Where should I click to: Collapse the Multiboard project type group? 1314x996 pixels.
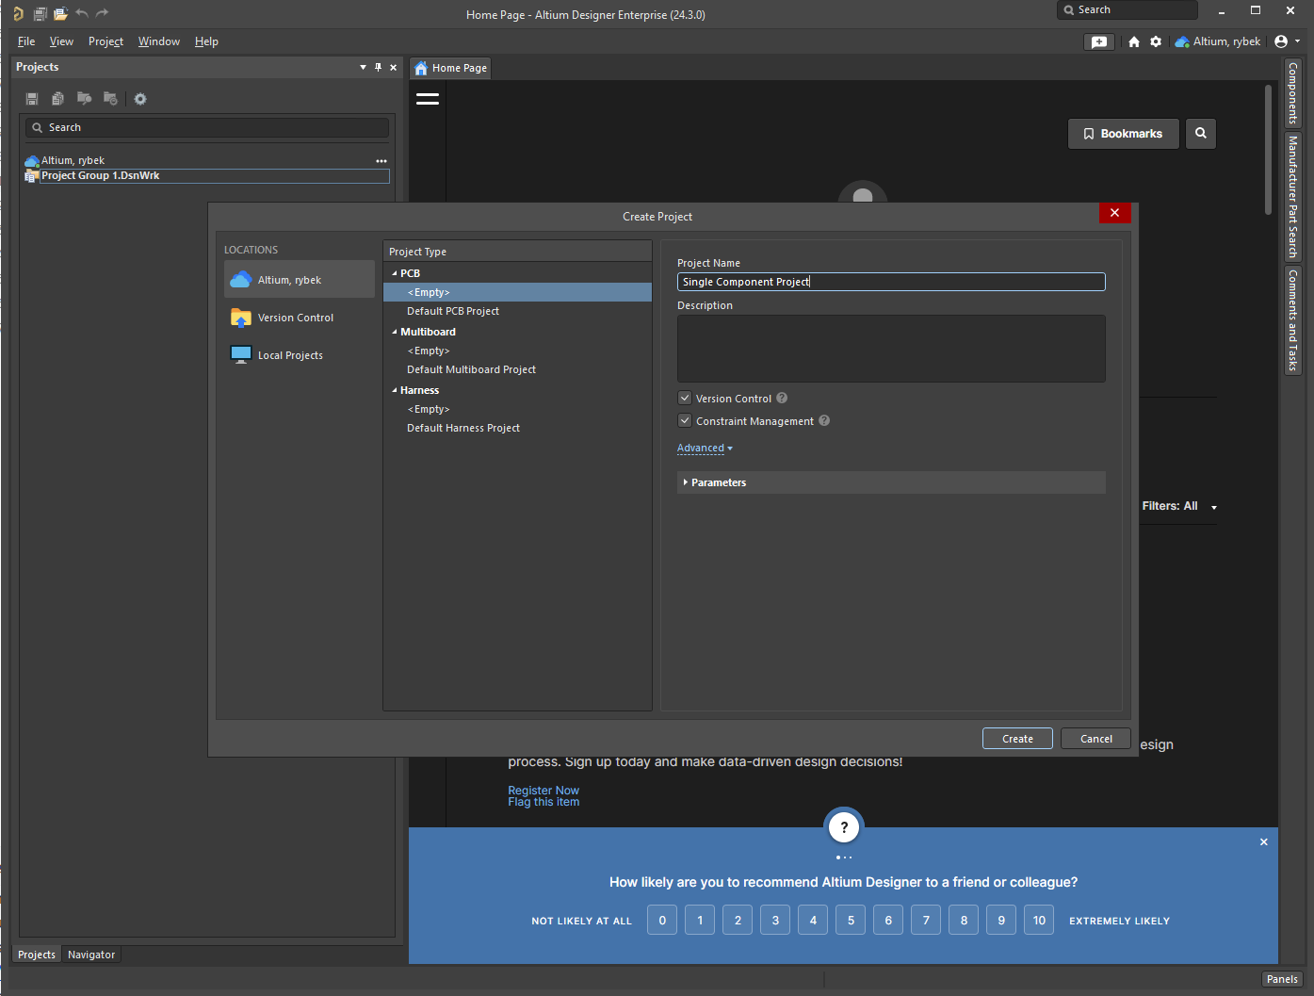[395, 332]
